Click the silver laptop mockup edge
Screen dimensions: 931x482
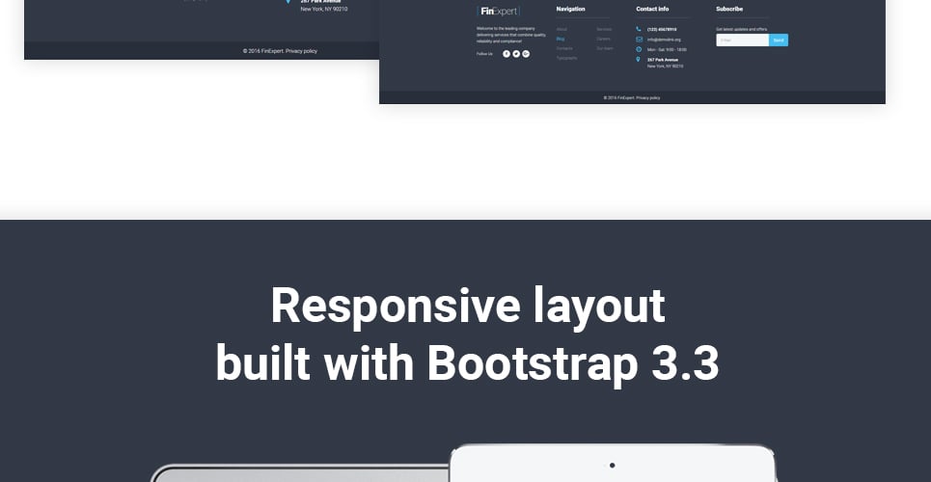(299, 473)
